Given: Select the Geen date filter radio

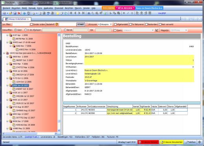Looking at the screenshot, I should [16, 30].
